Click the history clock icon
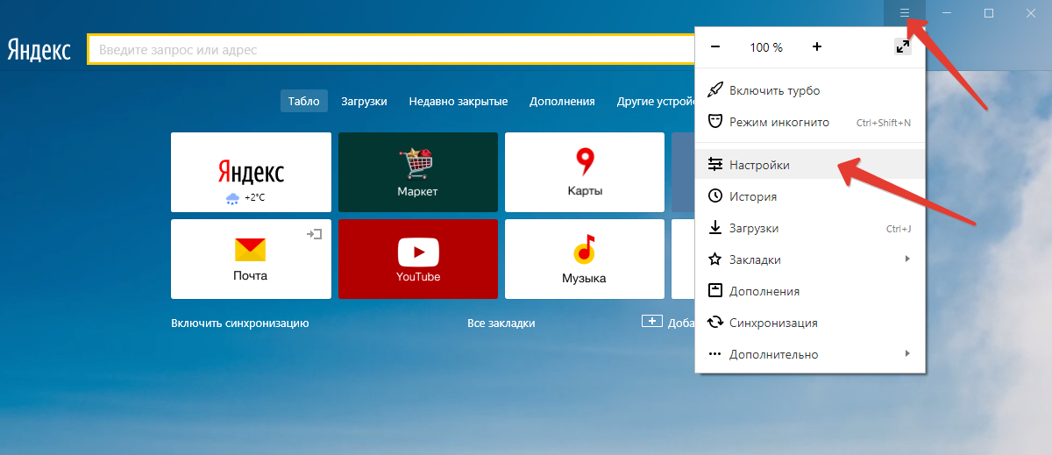 [x=714, y=196]
